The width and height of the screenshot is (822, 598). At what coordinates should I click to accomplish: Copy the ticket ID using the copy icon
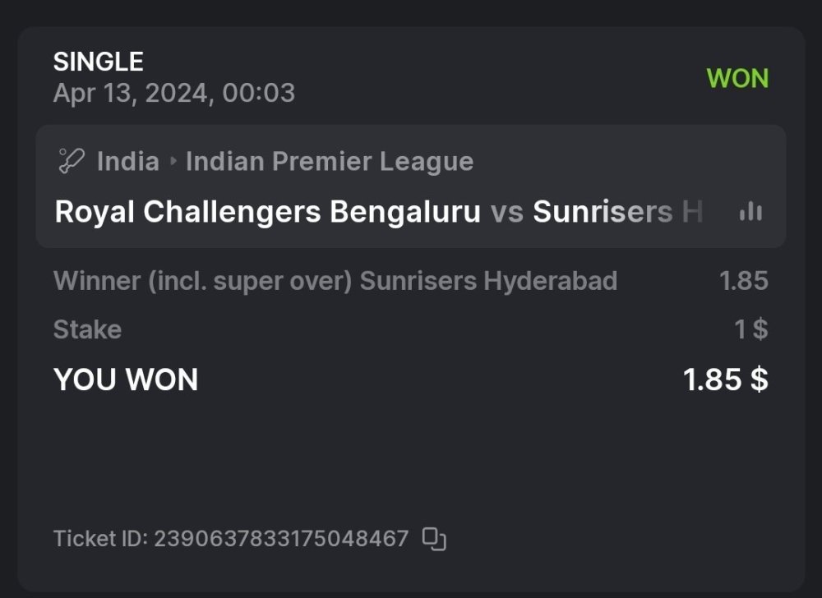434,539
